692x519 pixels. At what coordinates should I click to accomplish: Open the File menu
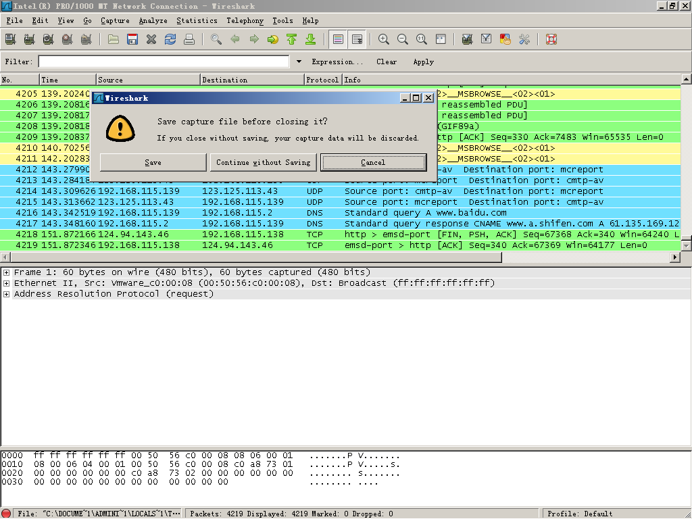coord(15,20)
